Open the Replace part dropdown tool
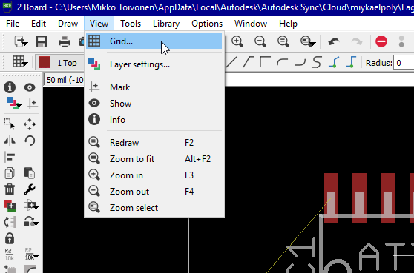Image resolution: width=414 pixels, height=273 pixels. pos(31,206)
